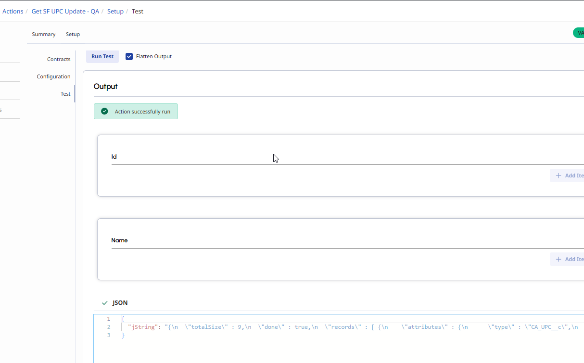Open the Configuration section
Image resolution: width=584 pixels, height=363 pixels.
[x=53, y=76]
